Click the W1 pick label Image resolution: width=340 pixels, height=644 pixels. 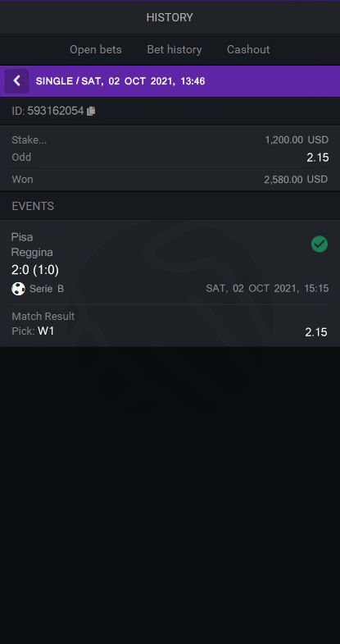click(46, 331)
